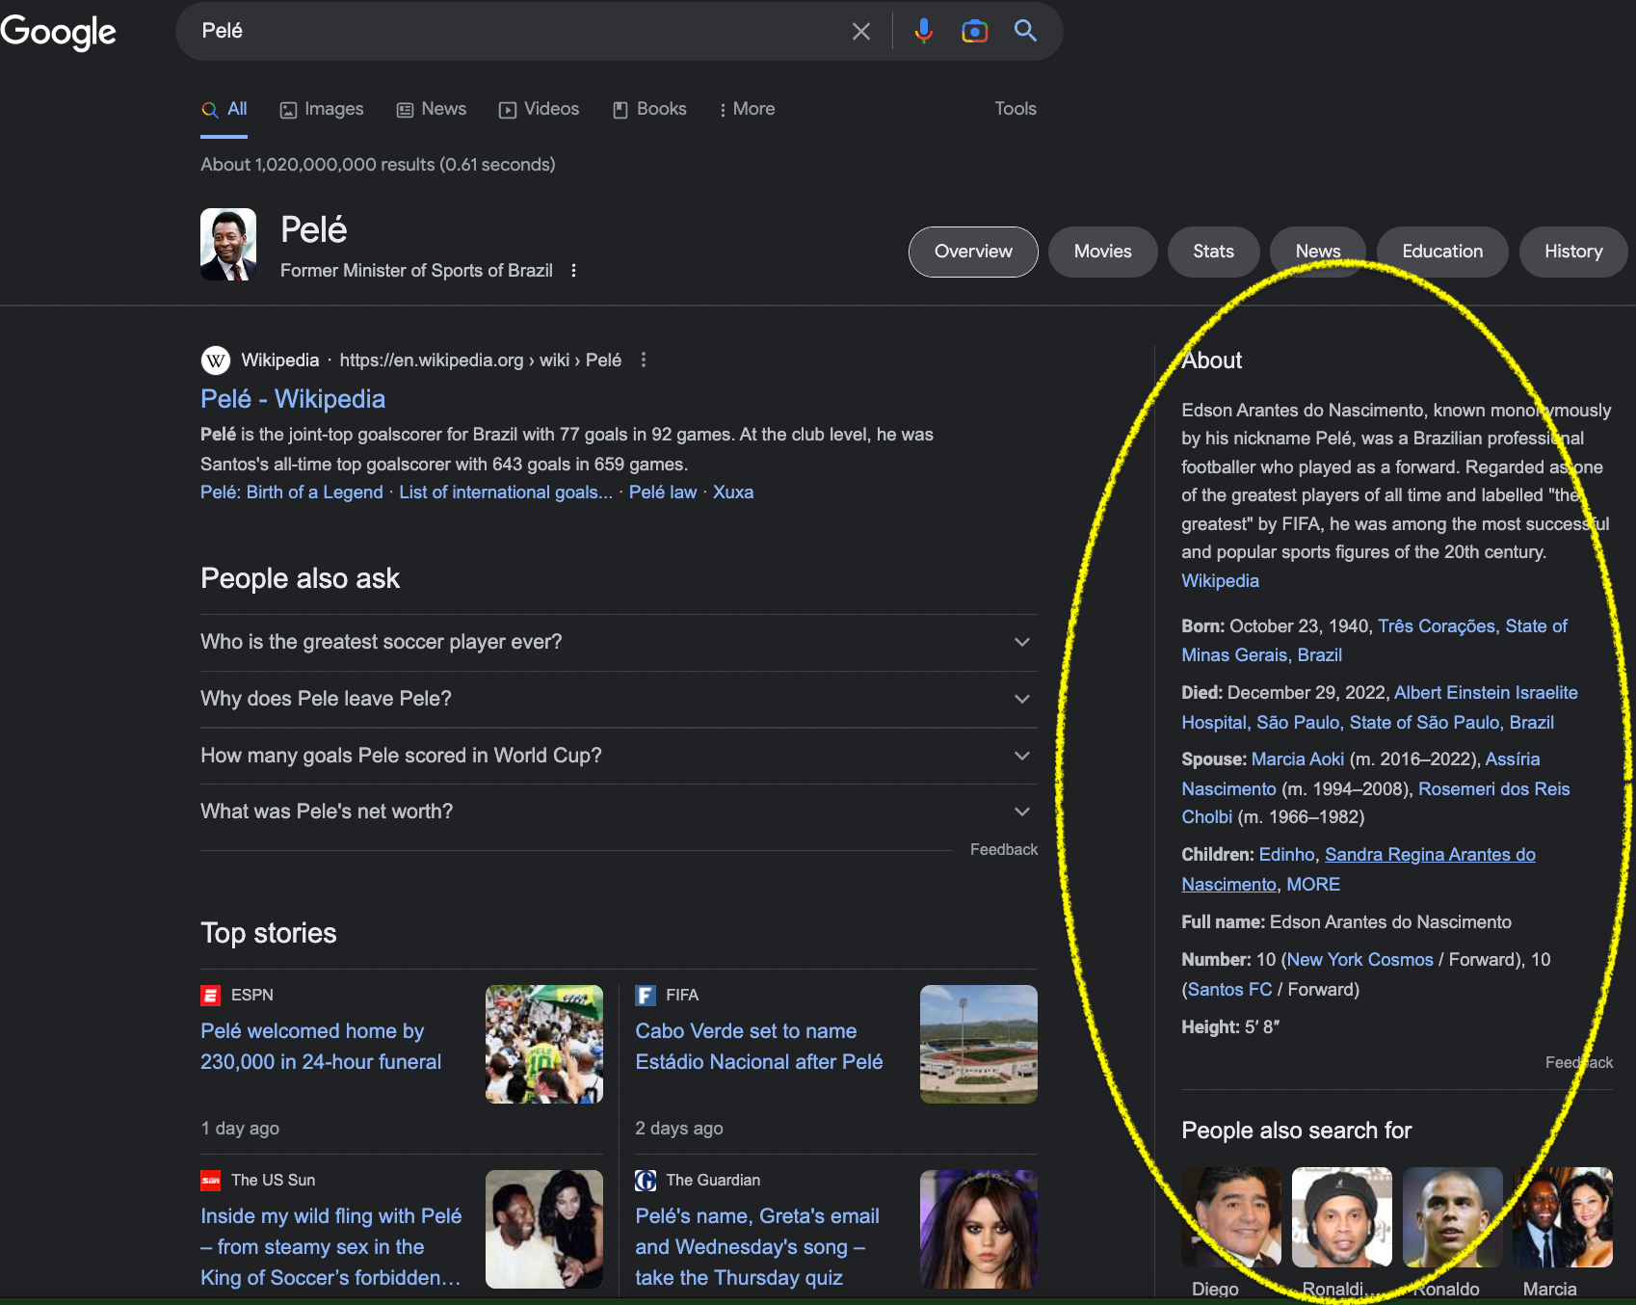Open New York Cosmos link
The width and height of the screenshot is (1636, 1305).
point(1359,960)
